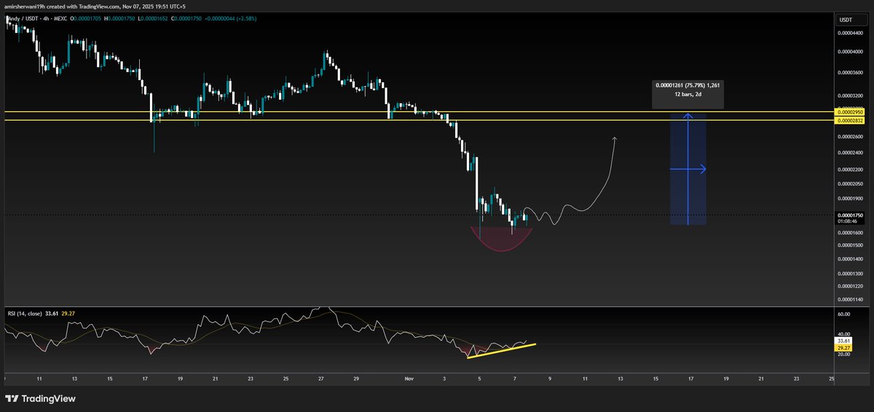This screenshot has height=412, width=874.
Task: Click the 0.00002050 price axis label
Action: tap(850, 184)
